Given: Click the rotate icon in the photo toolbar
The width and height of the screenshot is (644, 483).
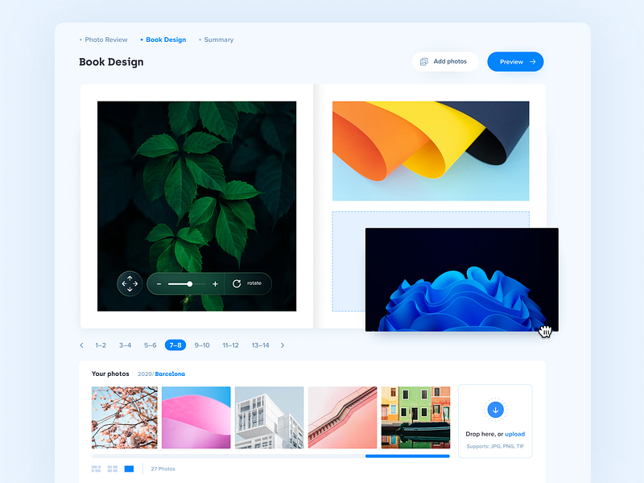Looking at the screenshot, I should coord(236,283).
